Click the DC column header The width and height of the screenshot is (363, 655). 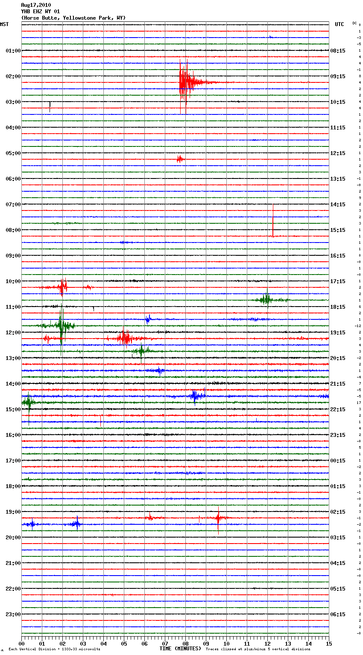tap(354, 23)
